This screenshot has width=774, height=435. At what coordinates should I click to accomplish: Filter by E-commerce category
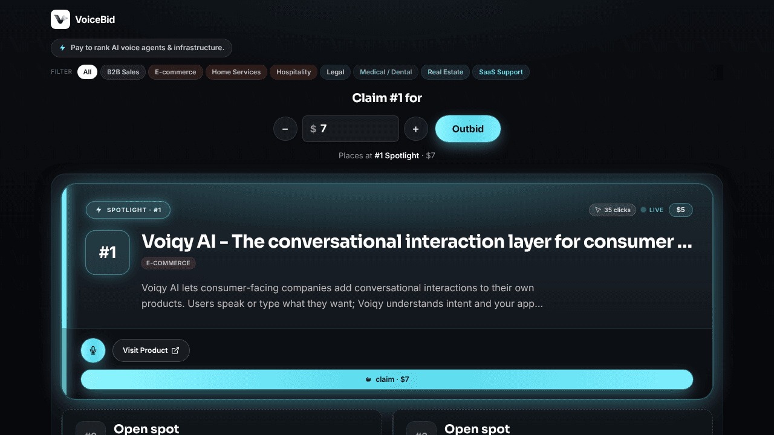point(175,72)
